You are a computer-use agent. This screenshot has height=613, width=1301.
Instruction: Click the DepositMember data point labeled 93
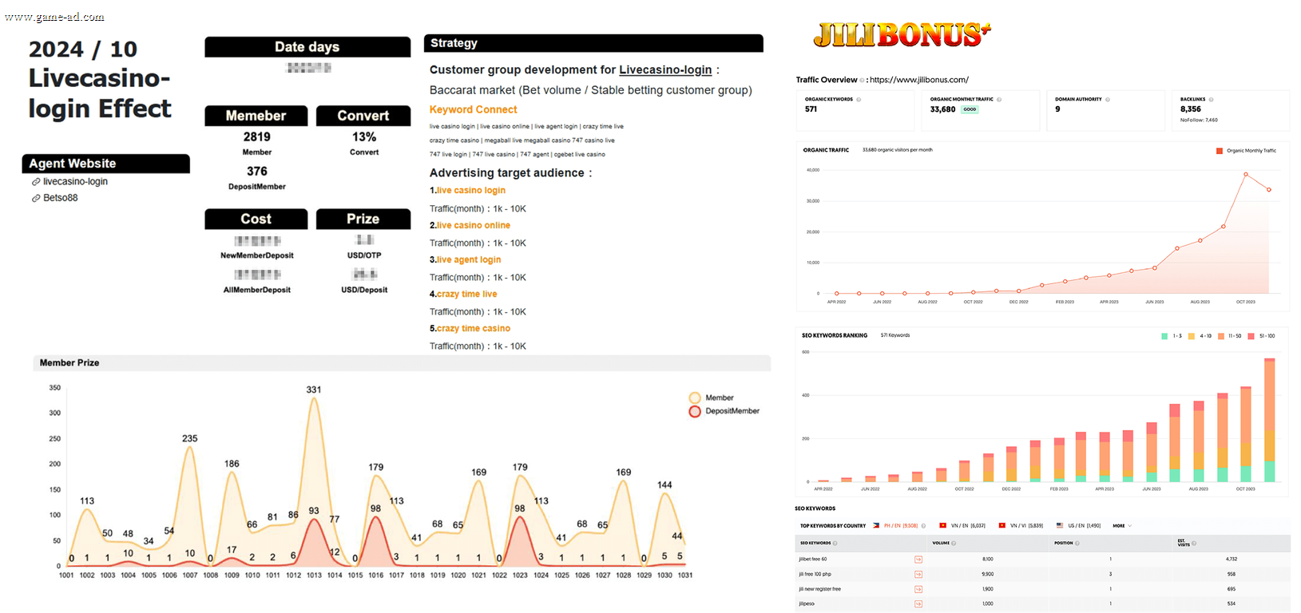click(x=314, y=520)
